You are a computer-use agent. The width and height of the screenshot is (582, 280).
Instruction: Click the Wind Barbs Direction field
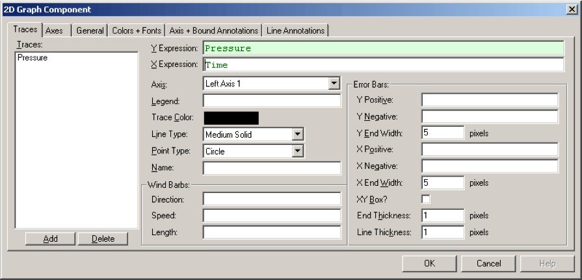coord(272,199)
